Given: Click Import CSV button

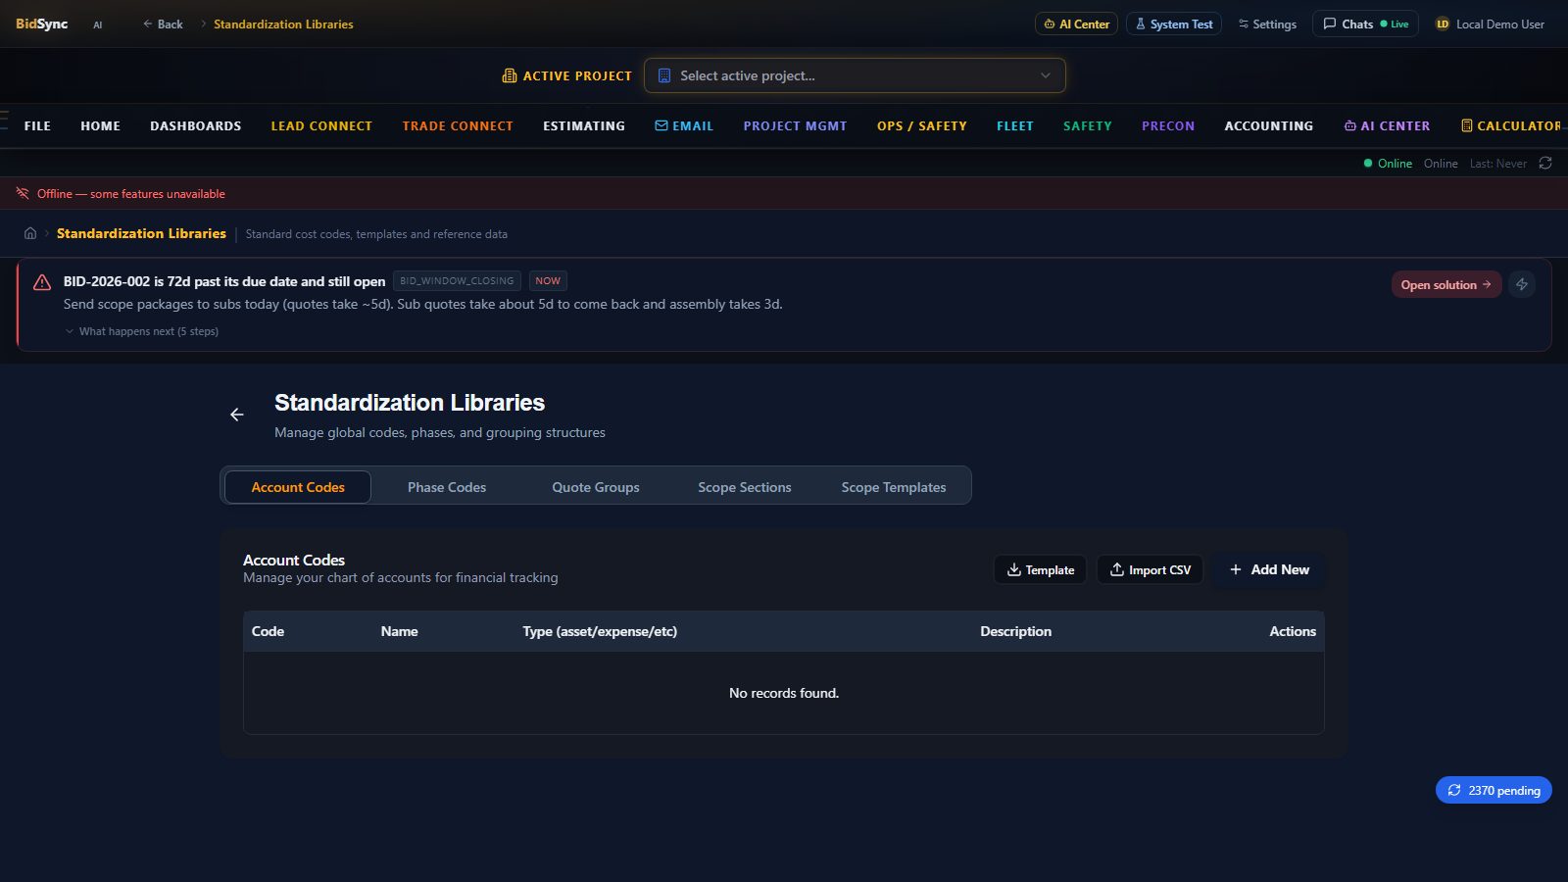Looking at the screenshot, I should click(1150, 569).
